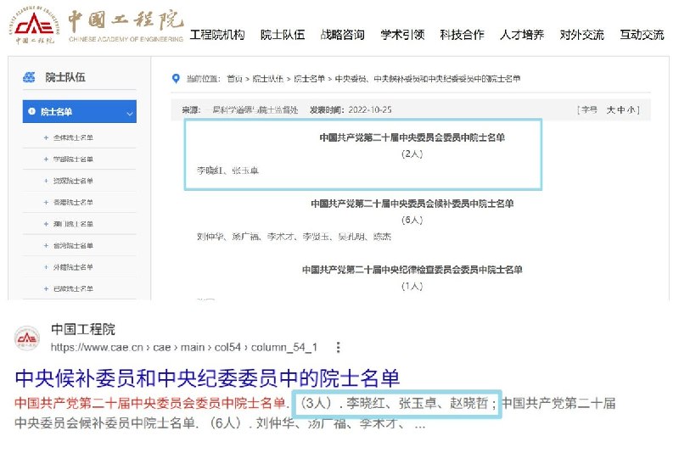Open the three-dot menu beside the URL
This screenshot has height=453, width=679.
coord(338,348)
